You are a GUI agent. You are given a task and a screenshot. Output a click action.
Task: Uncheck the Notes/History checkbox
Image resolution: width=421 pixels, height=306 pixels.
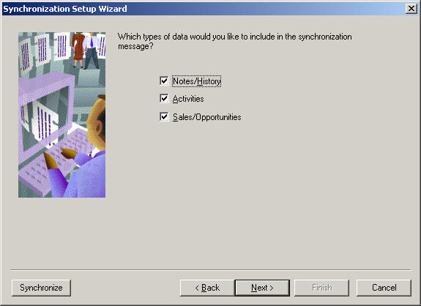(164, 81)
